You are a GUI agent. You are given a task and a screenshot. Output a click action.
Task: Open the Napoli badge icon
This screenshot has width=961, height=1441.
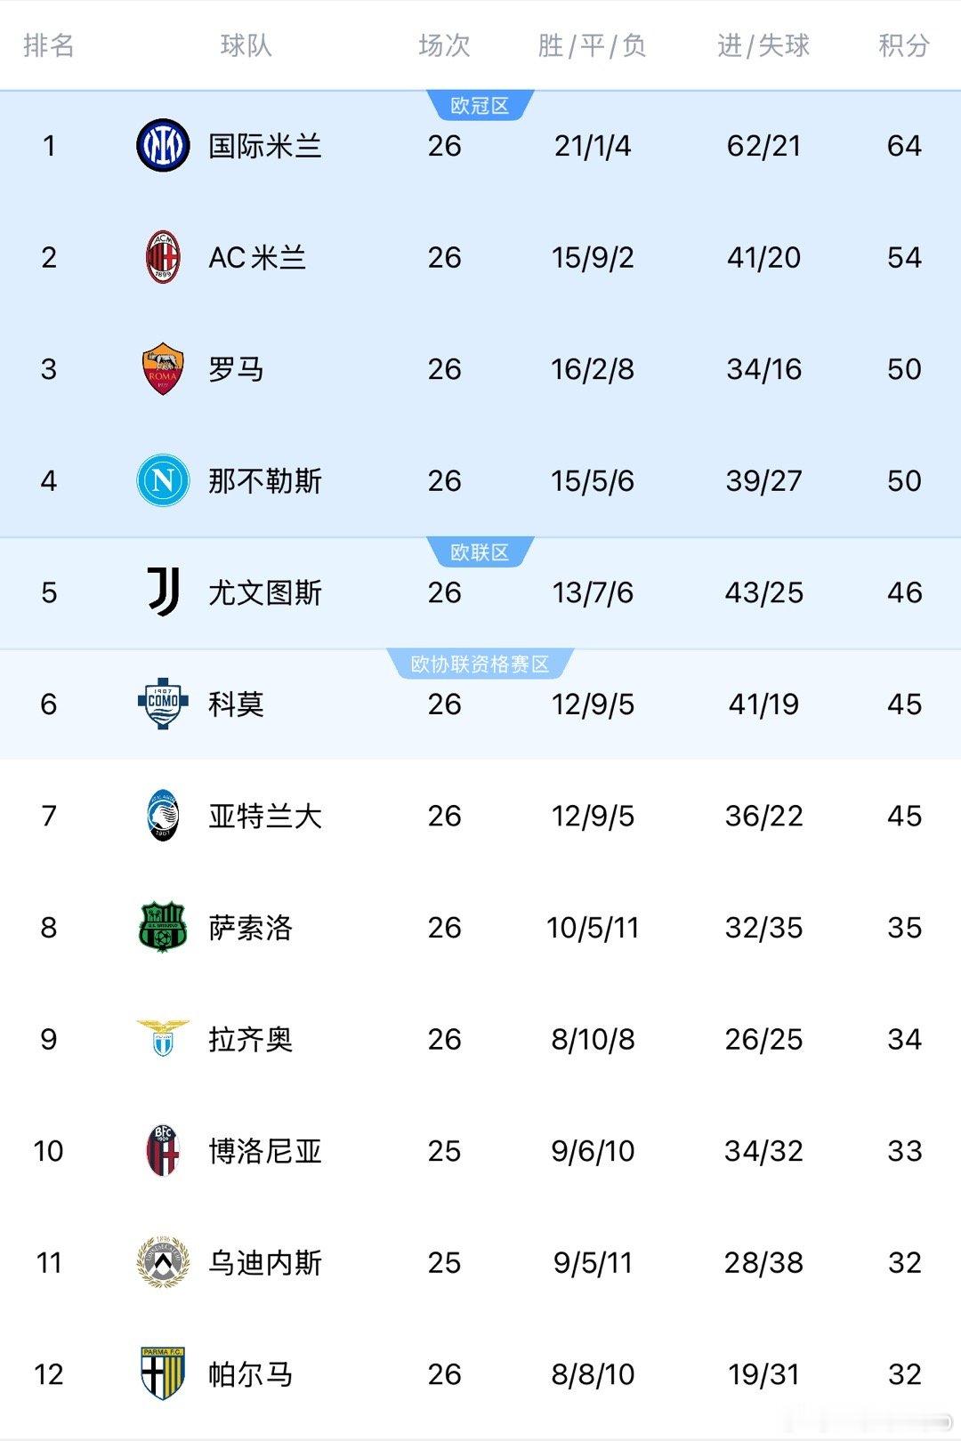click(x=163, y=480)
